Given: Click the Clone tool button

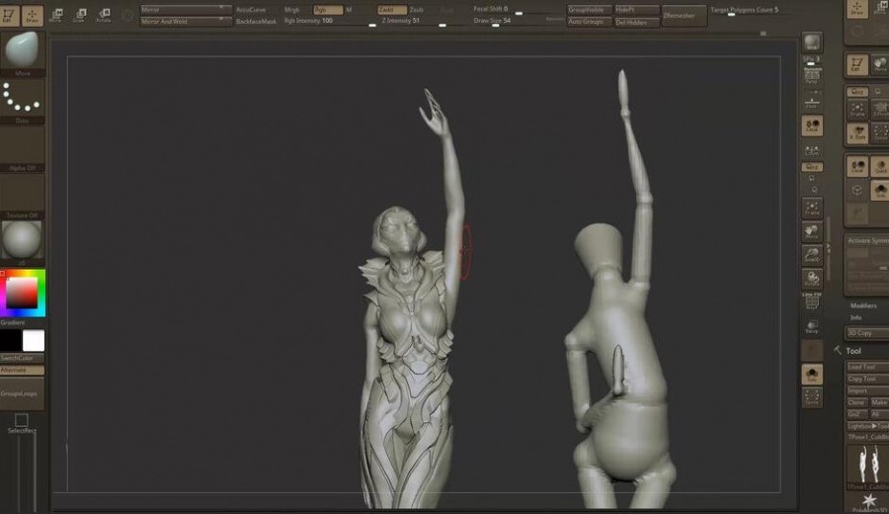Looking at the screenshot, I should coord(856,402).
